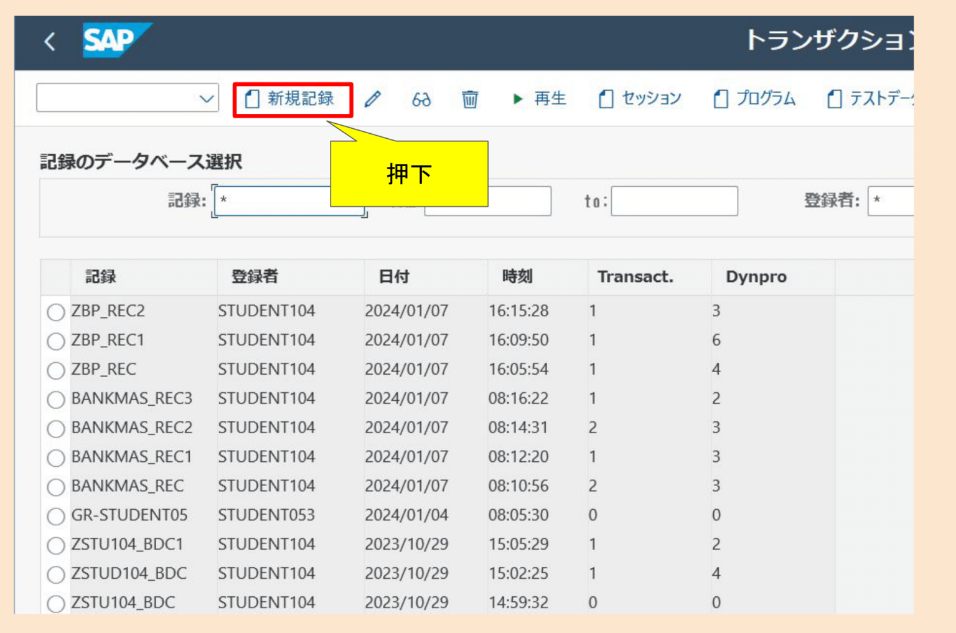Click the セッション creation icon
The height and width of the screenshot is (633, 956).
tap(639, 98)
